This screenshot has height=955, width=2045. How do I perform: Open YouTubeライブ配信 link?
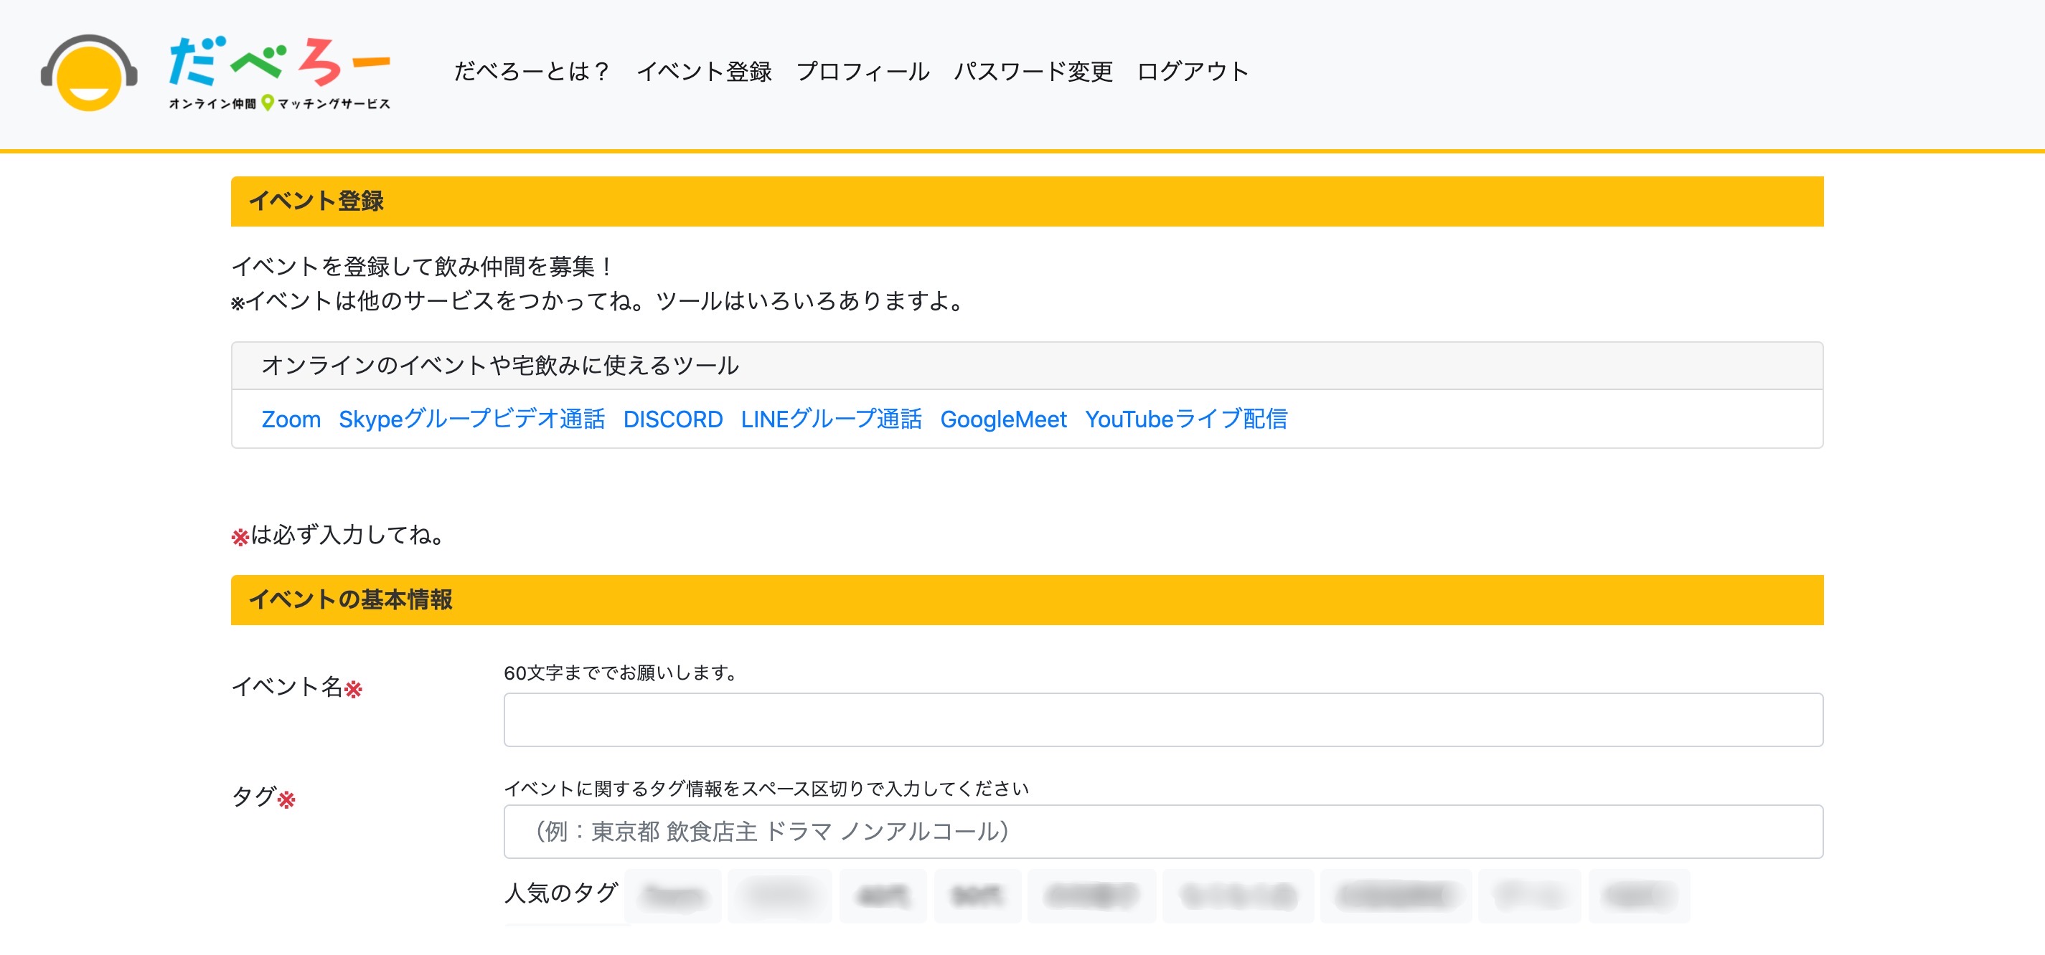pyautogui.click(x=1186, y=419)
